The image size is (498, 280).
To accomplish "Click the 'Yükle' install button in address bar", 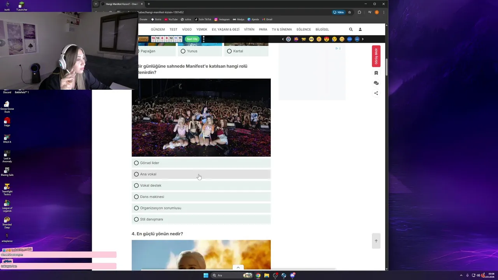I will point(338,12).
